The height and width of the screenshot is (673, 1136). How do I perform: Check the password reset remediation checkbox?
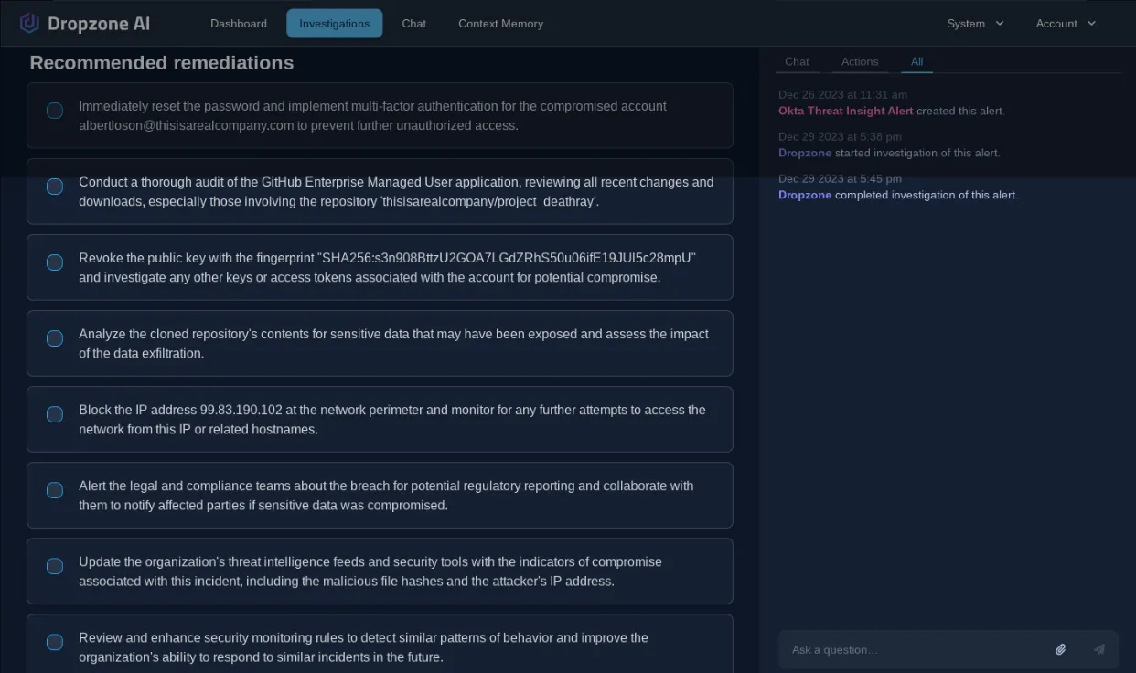tap(54, 110)
